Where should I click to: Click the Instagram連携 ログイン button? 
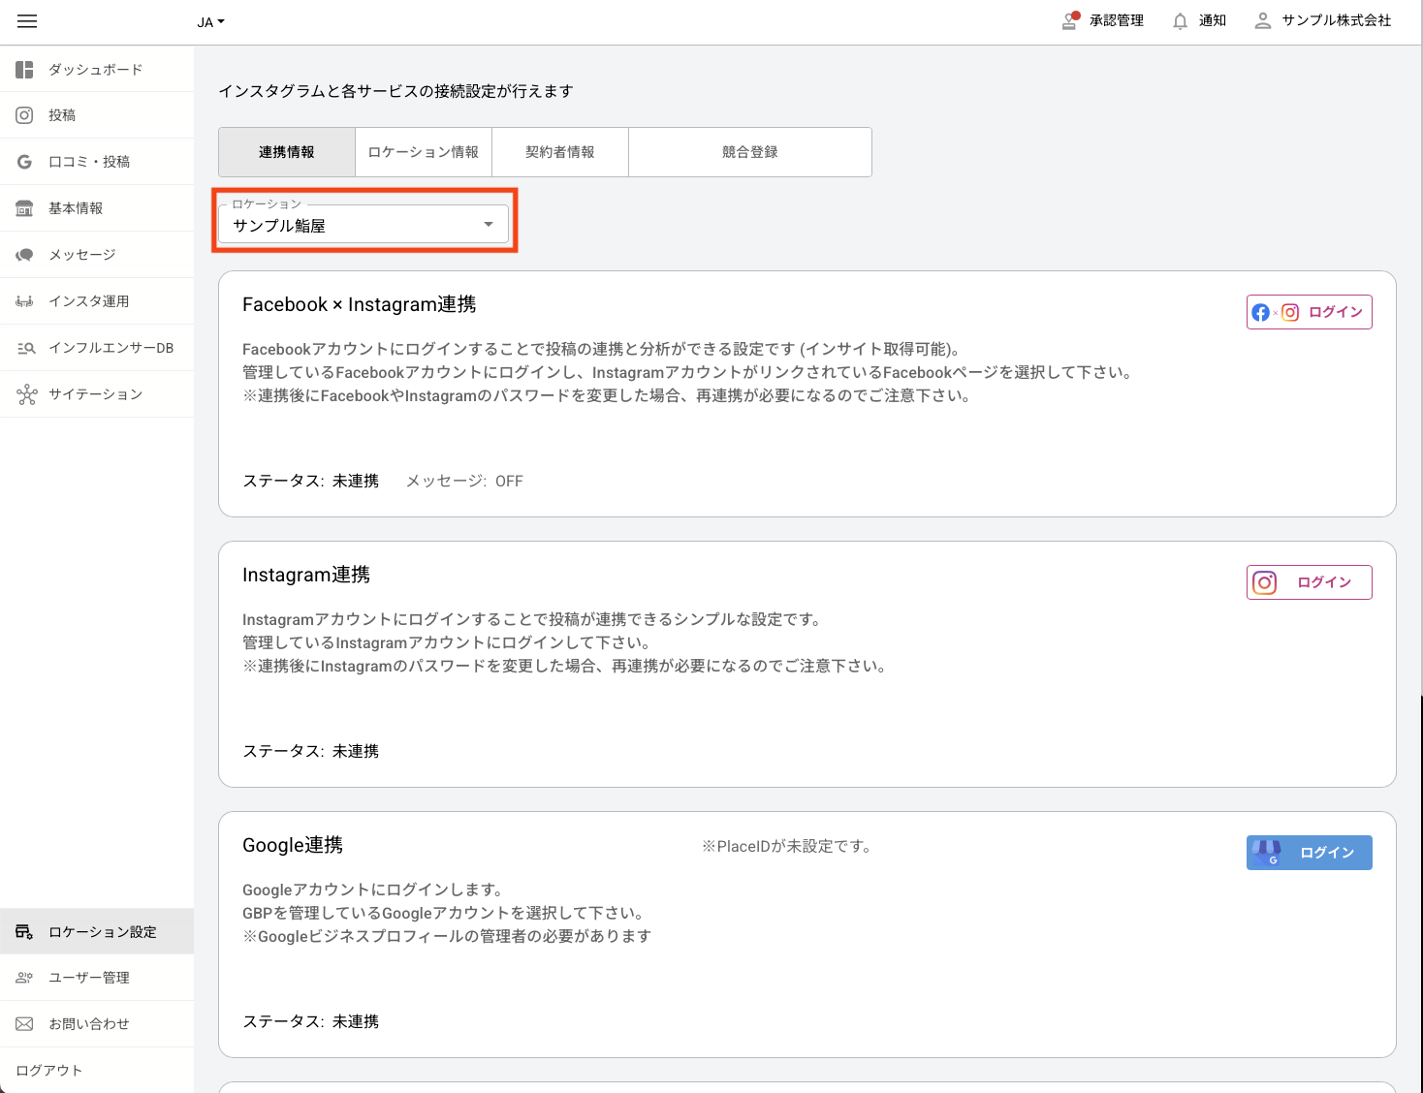coord(1309,582)
